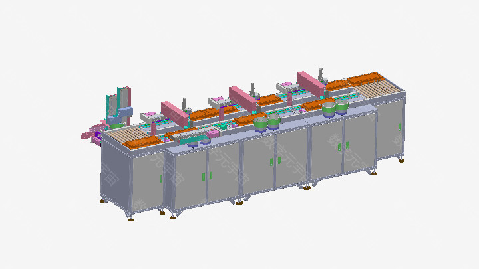Select the tall vertical lift tower on the machine

click(119, 106)
